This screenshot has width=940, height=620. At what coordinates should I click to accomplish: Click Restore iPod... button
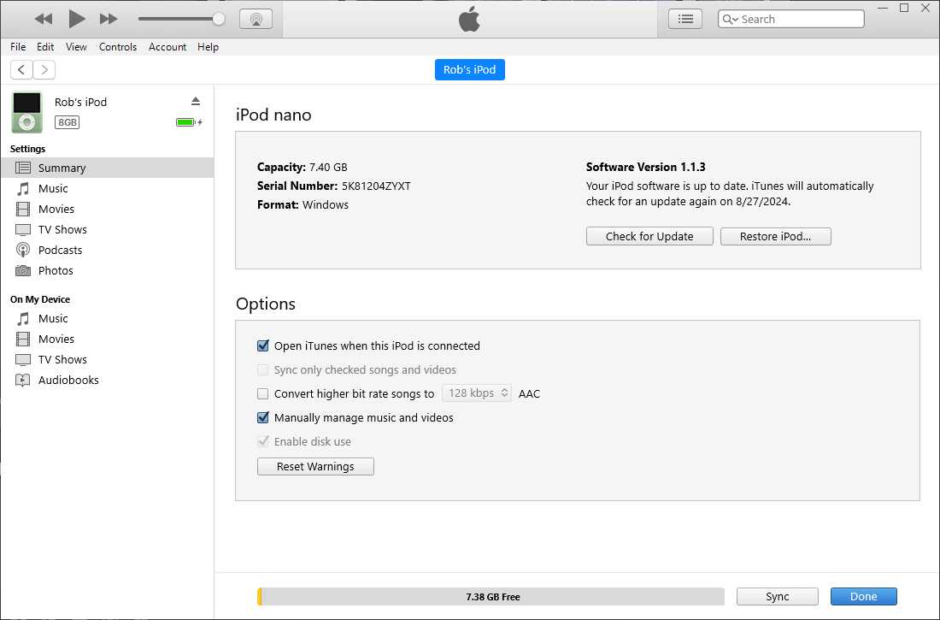click(x=775, y=237)
